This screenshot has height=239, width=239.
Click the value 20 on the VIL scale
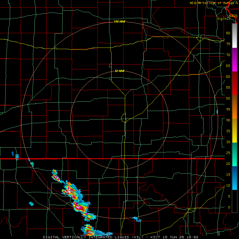pos(228,164)
